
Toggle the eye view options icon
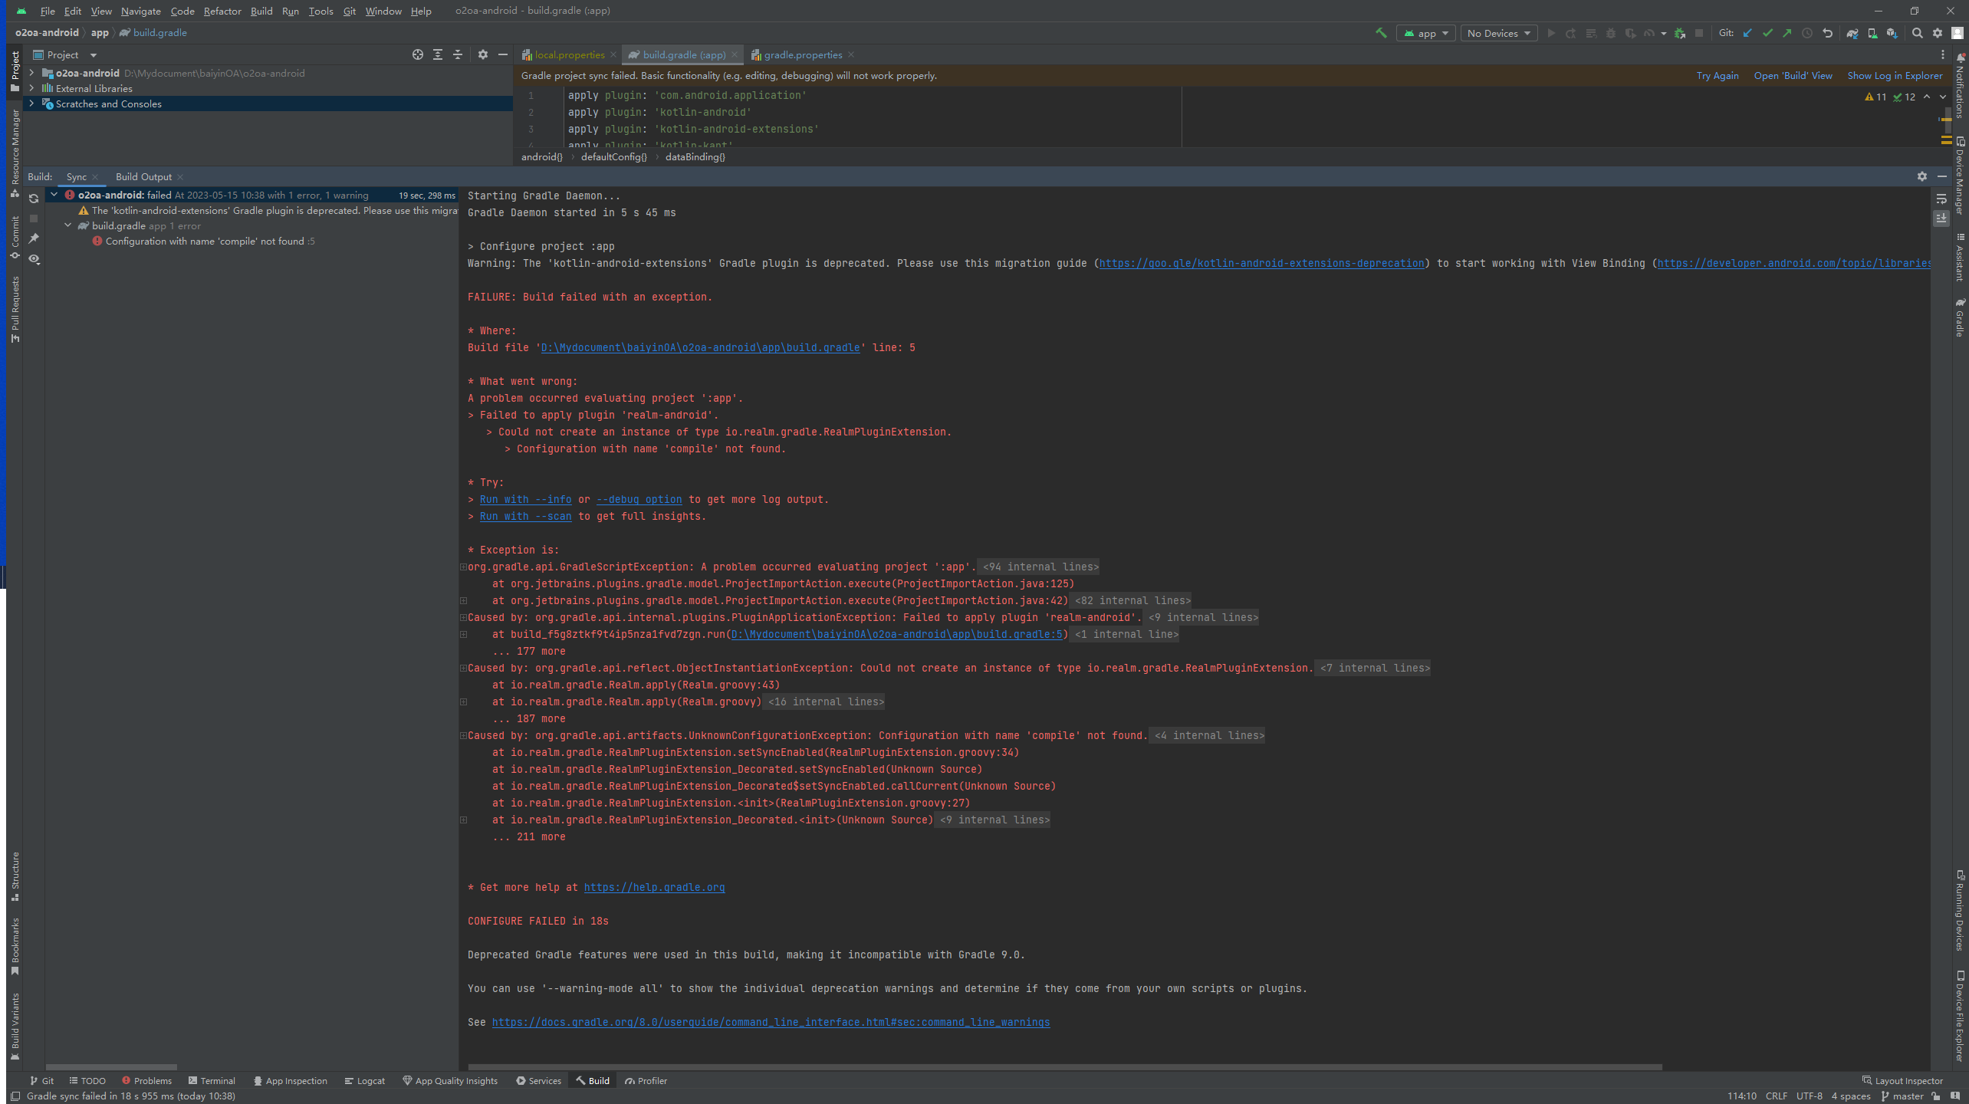point(34,259)
